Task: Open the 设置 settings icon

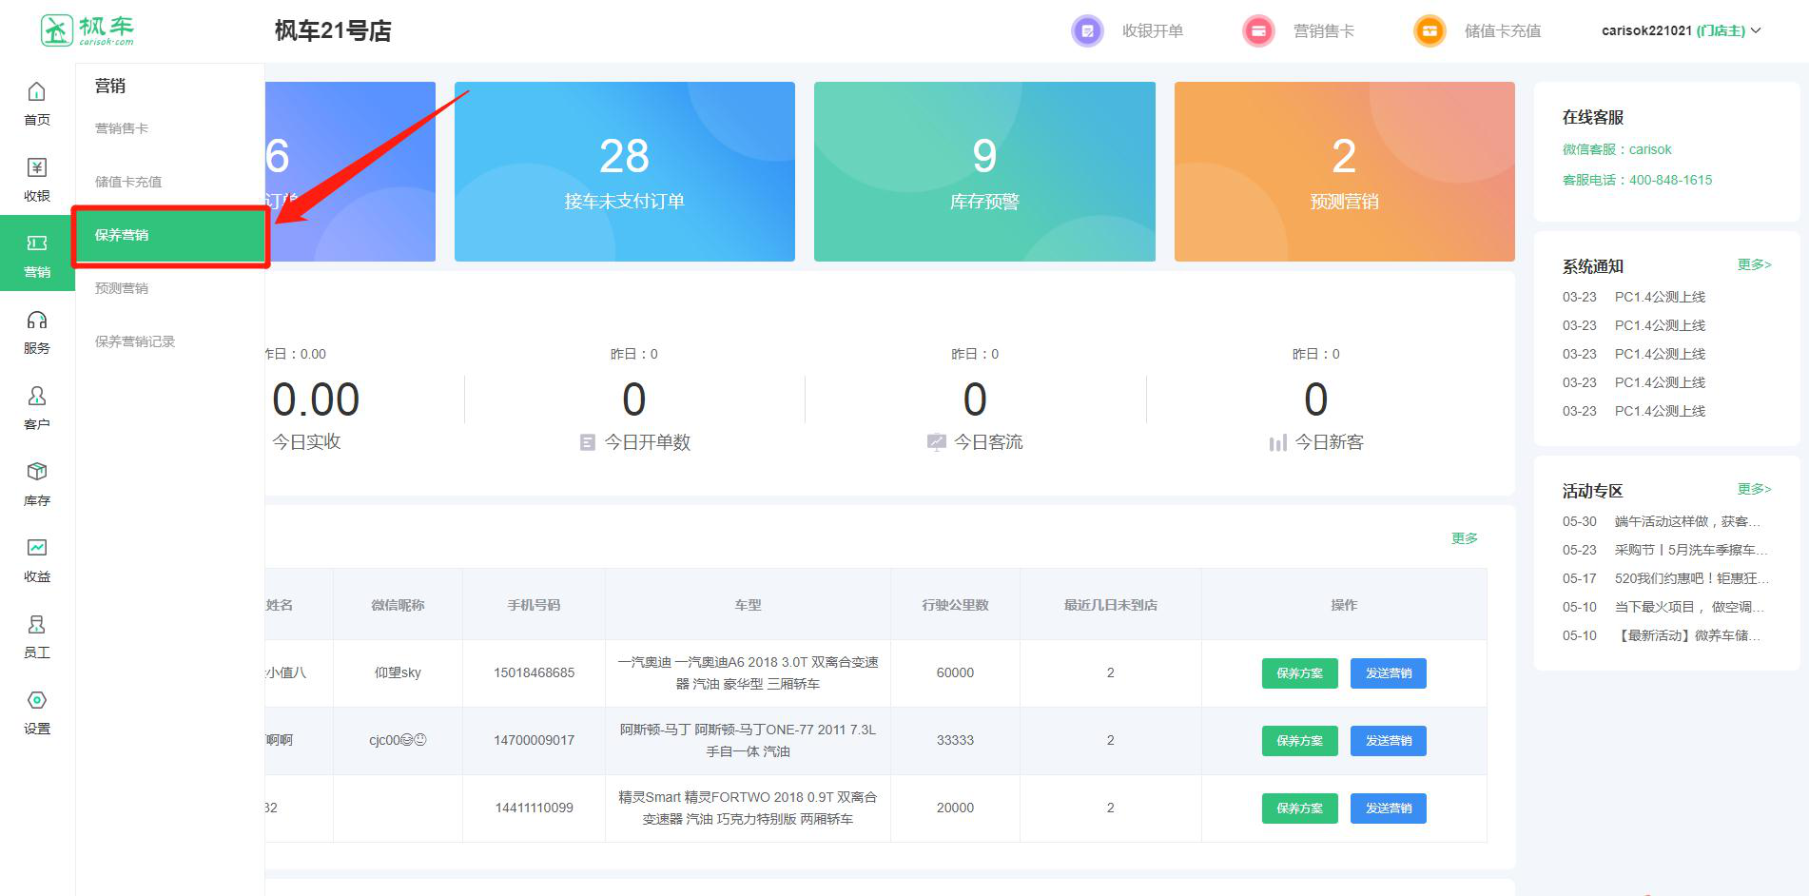Action: click(36, 701)
